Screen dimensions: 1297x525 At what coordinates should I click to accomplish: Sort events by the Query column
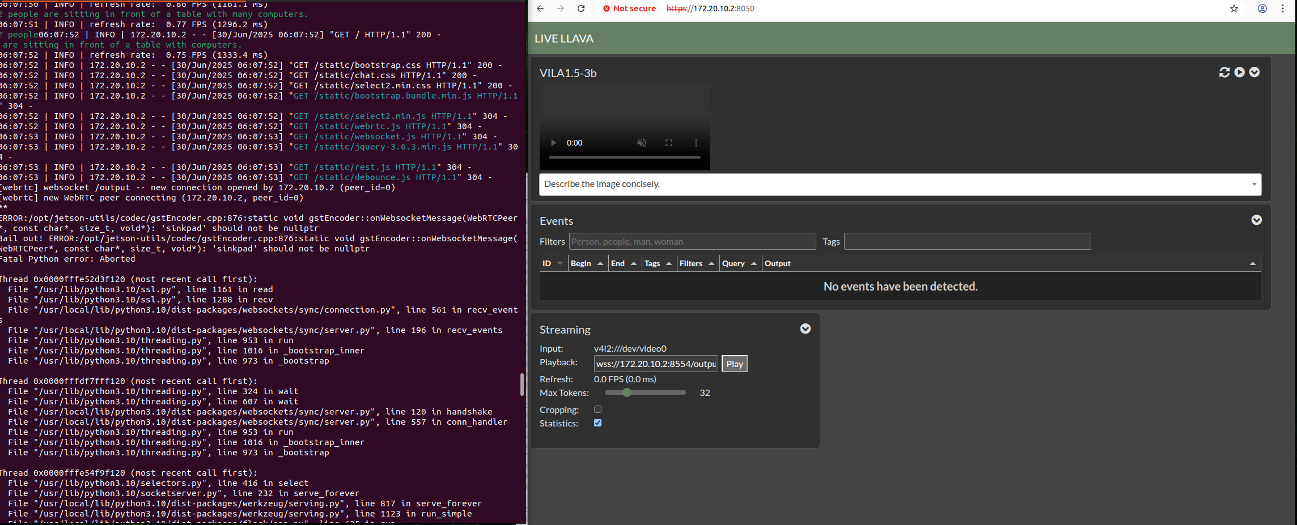point(740,263)
